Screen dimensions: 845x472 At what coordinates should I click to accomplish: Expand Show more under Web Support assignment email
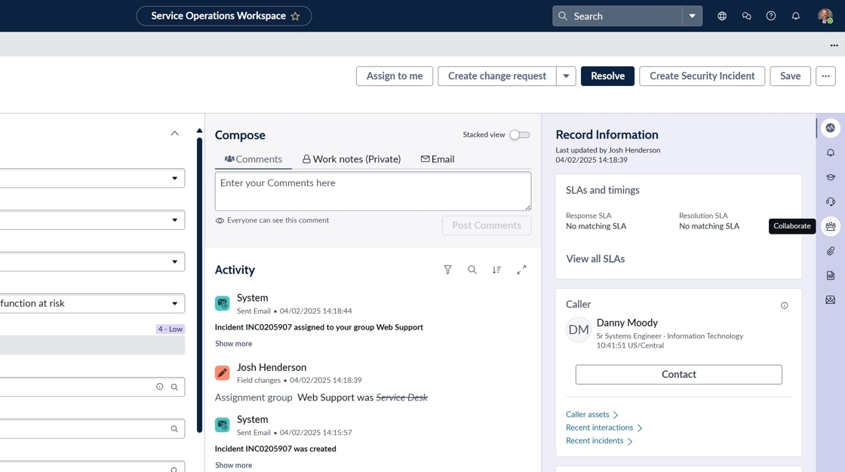pos(233,344)
